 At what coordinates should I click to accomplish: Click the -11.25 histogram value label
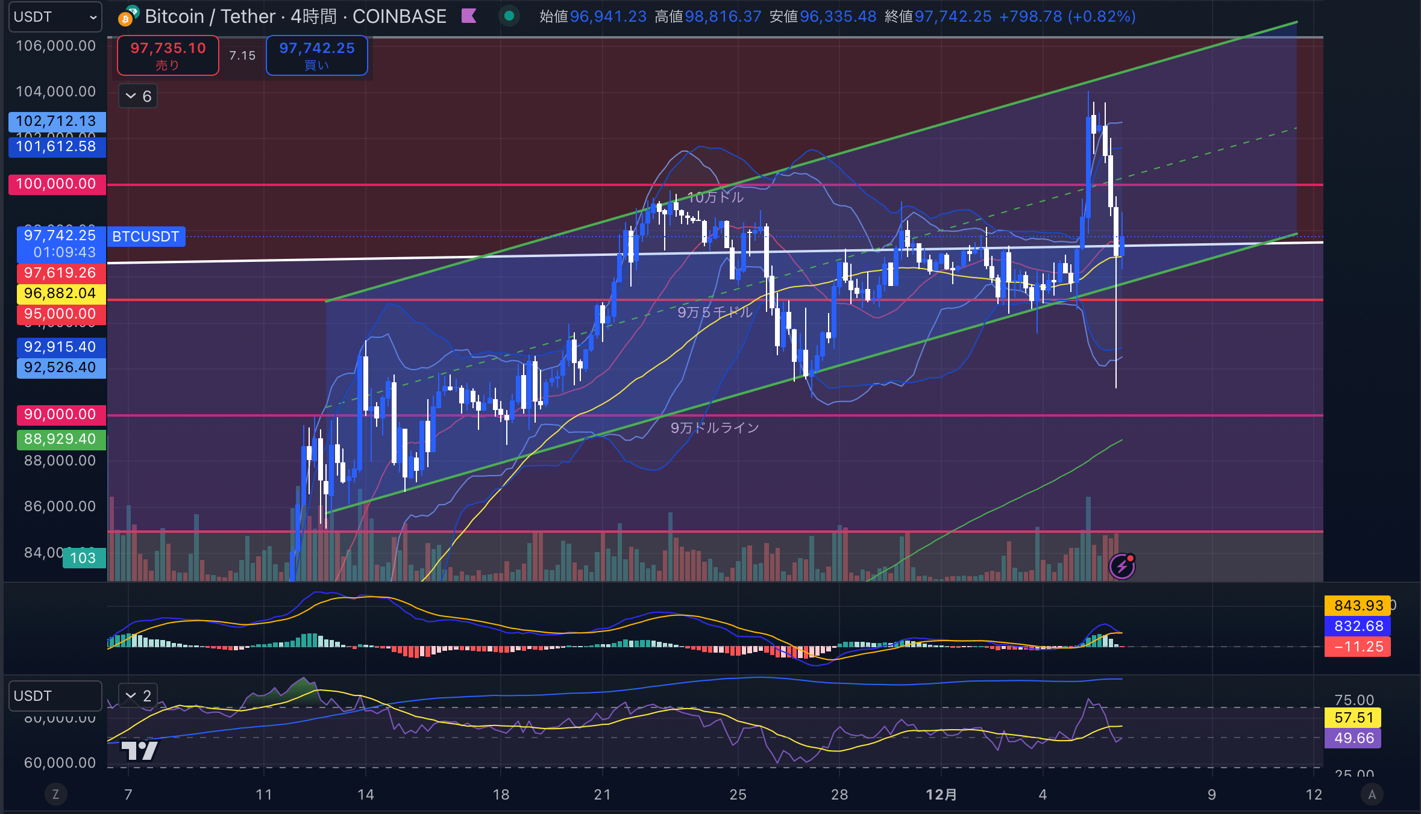1358,647
